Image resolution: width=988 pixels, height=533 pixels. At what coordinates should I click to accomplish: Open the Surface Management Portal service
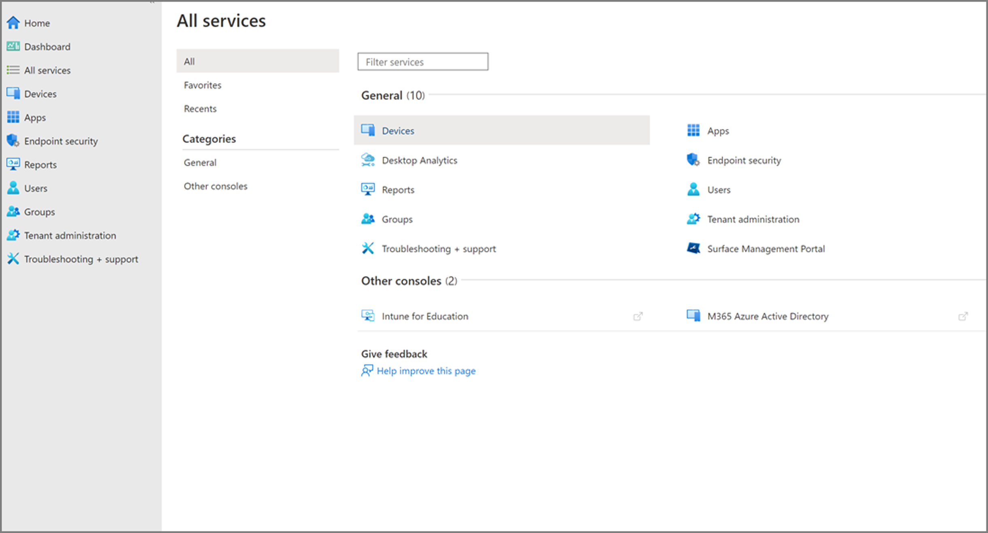(766, 249)
